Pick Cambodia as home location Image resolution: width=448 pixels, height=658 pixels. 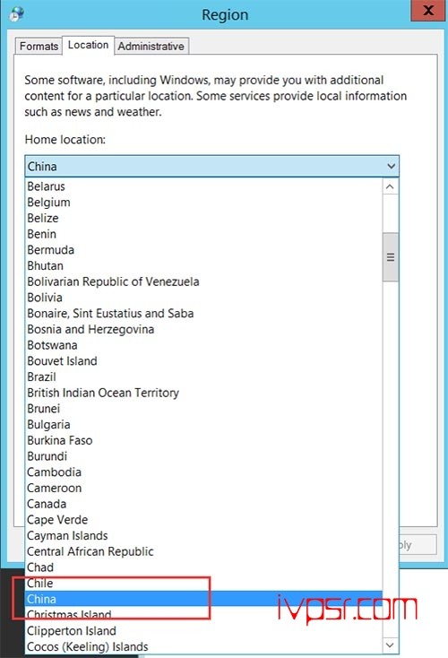pyautogui.click(x=204, y=472)
